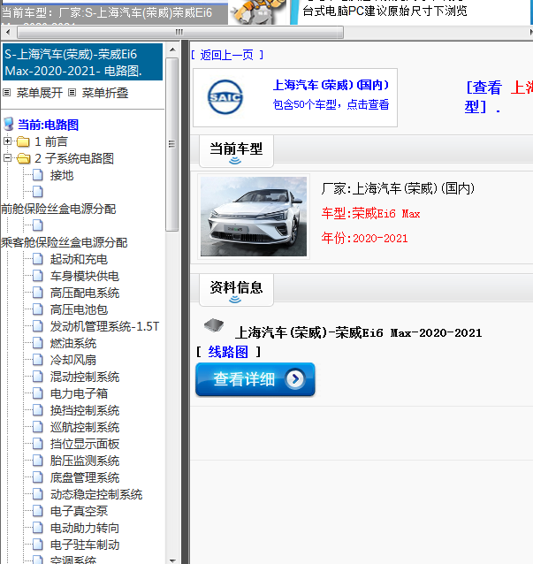Open 上海汽车(荣威)(国内) brand link
Screen dimensions: 533x564
click(331, 85)
